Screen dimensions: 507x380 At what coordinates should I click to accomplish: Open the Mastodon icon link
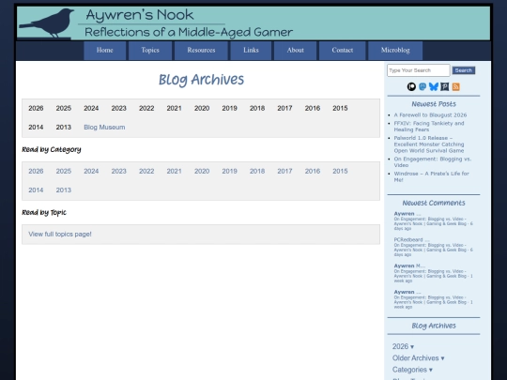coord(422,86)
